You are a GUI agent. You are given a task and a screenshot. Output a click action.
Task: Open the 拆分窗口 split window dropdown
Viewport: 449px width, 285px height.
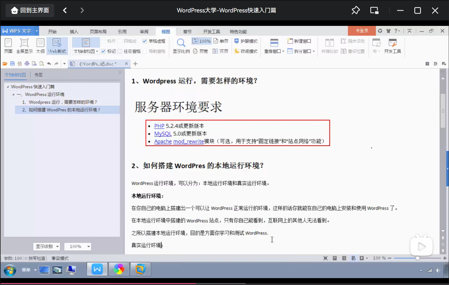314,51
